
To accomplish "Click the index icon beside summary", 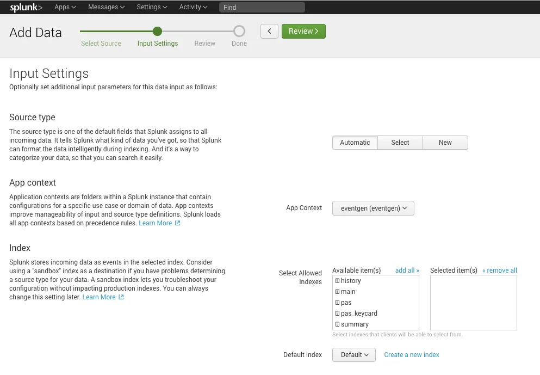I will 338,324.
